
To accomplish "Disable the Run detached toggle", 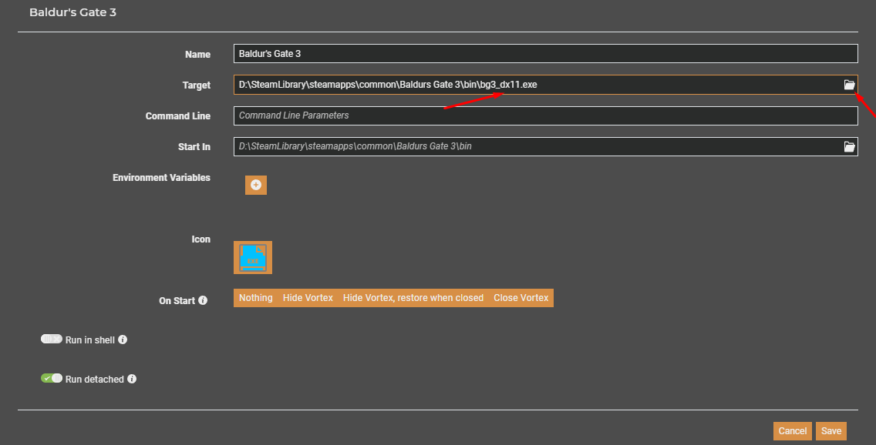I will coord(52,378).
